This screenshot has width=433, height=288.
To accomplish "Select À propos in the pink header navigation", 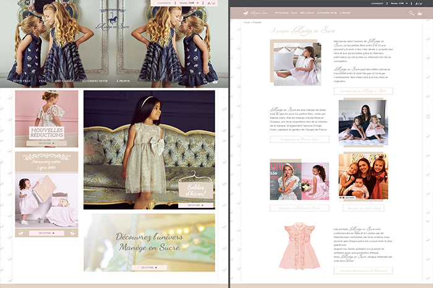I will [345, 13].
